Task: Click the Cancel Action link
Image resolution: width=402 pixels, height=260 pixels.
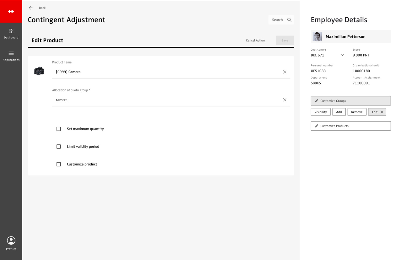Action: coord(255,41)
